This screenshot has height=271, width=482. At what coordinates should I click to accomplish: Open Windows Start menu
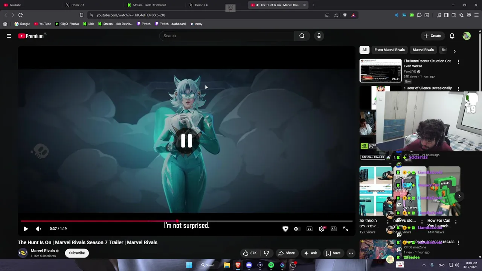pyautogui.click(x=189, y=265)
